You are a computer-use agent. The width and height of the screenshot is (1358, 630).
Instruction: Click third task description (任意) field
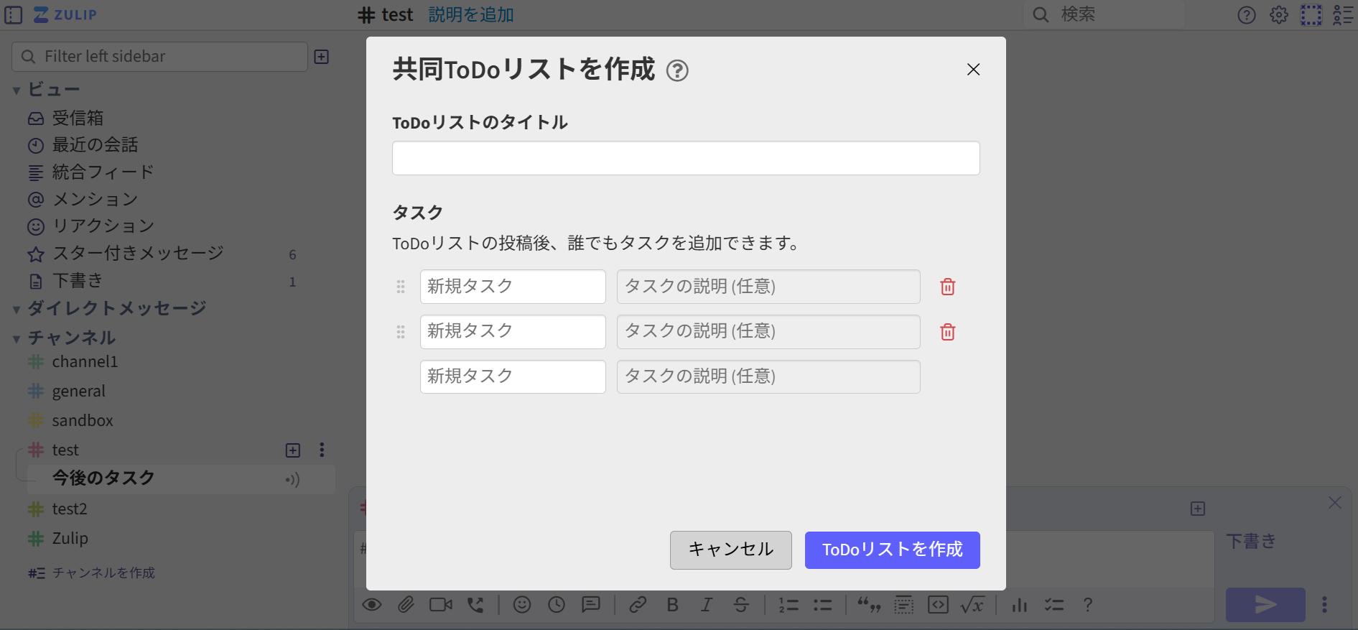pyautogui.click(x=768, y=376)
